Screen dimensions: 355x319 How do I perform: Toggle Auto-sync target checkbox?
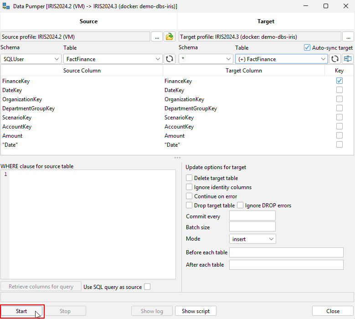[307, 47]
